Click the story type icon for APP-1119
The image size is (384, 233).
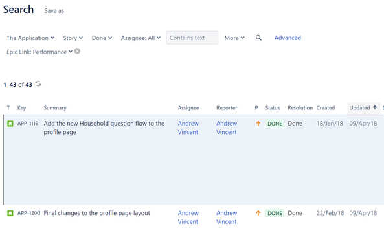coord(10,124)
